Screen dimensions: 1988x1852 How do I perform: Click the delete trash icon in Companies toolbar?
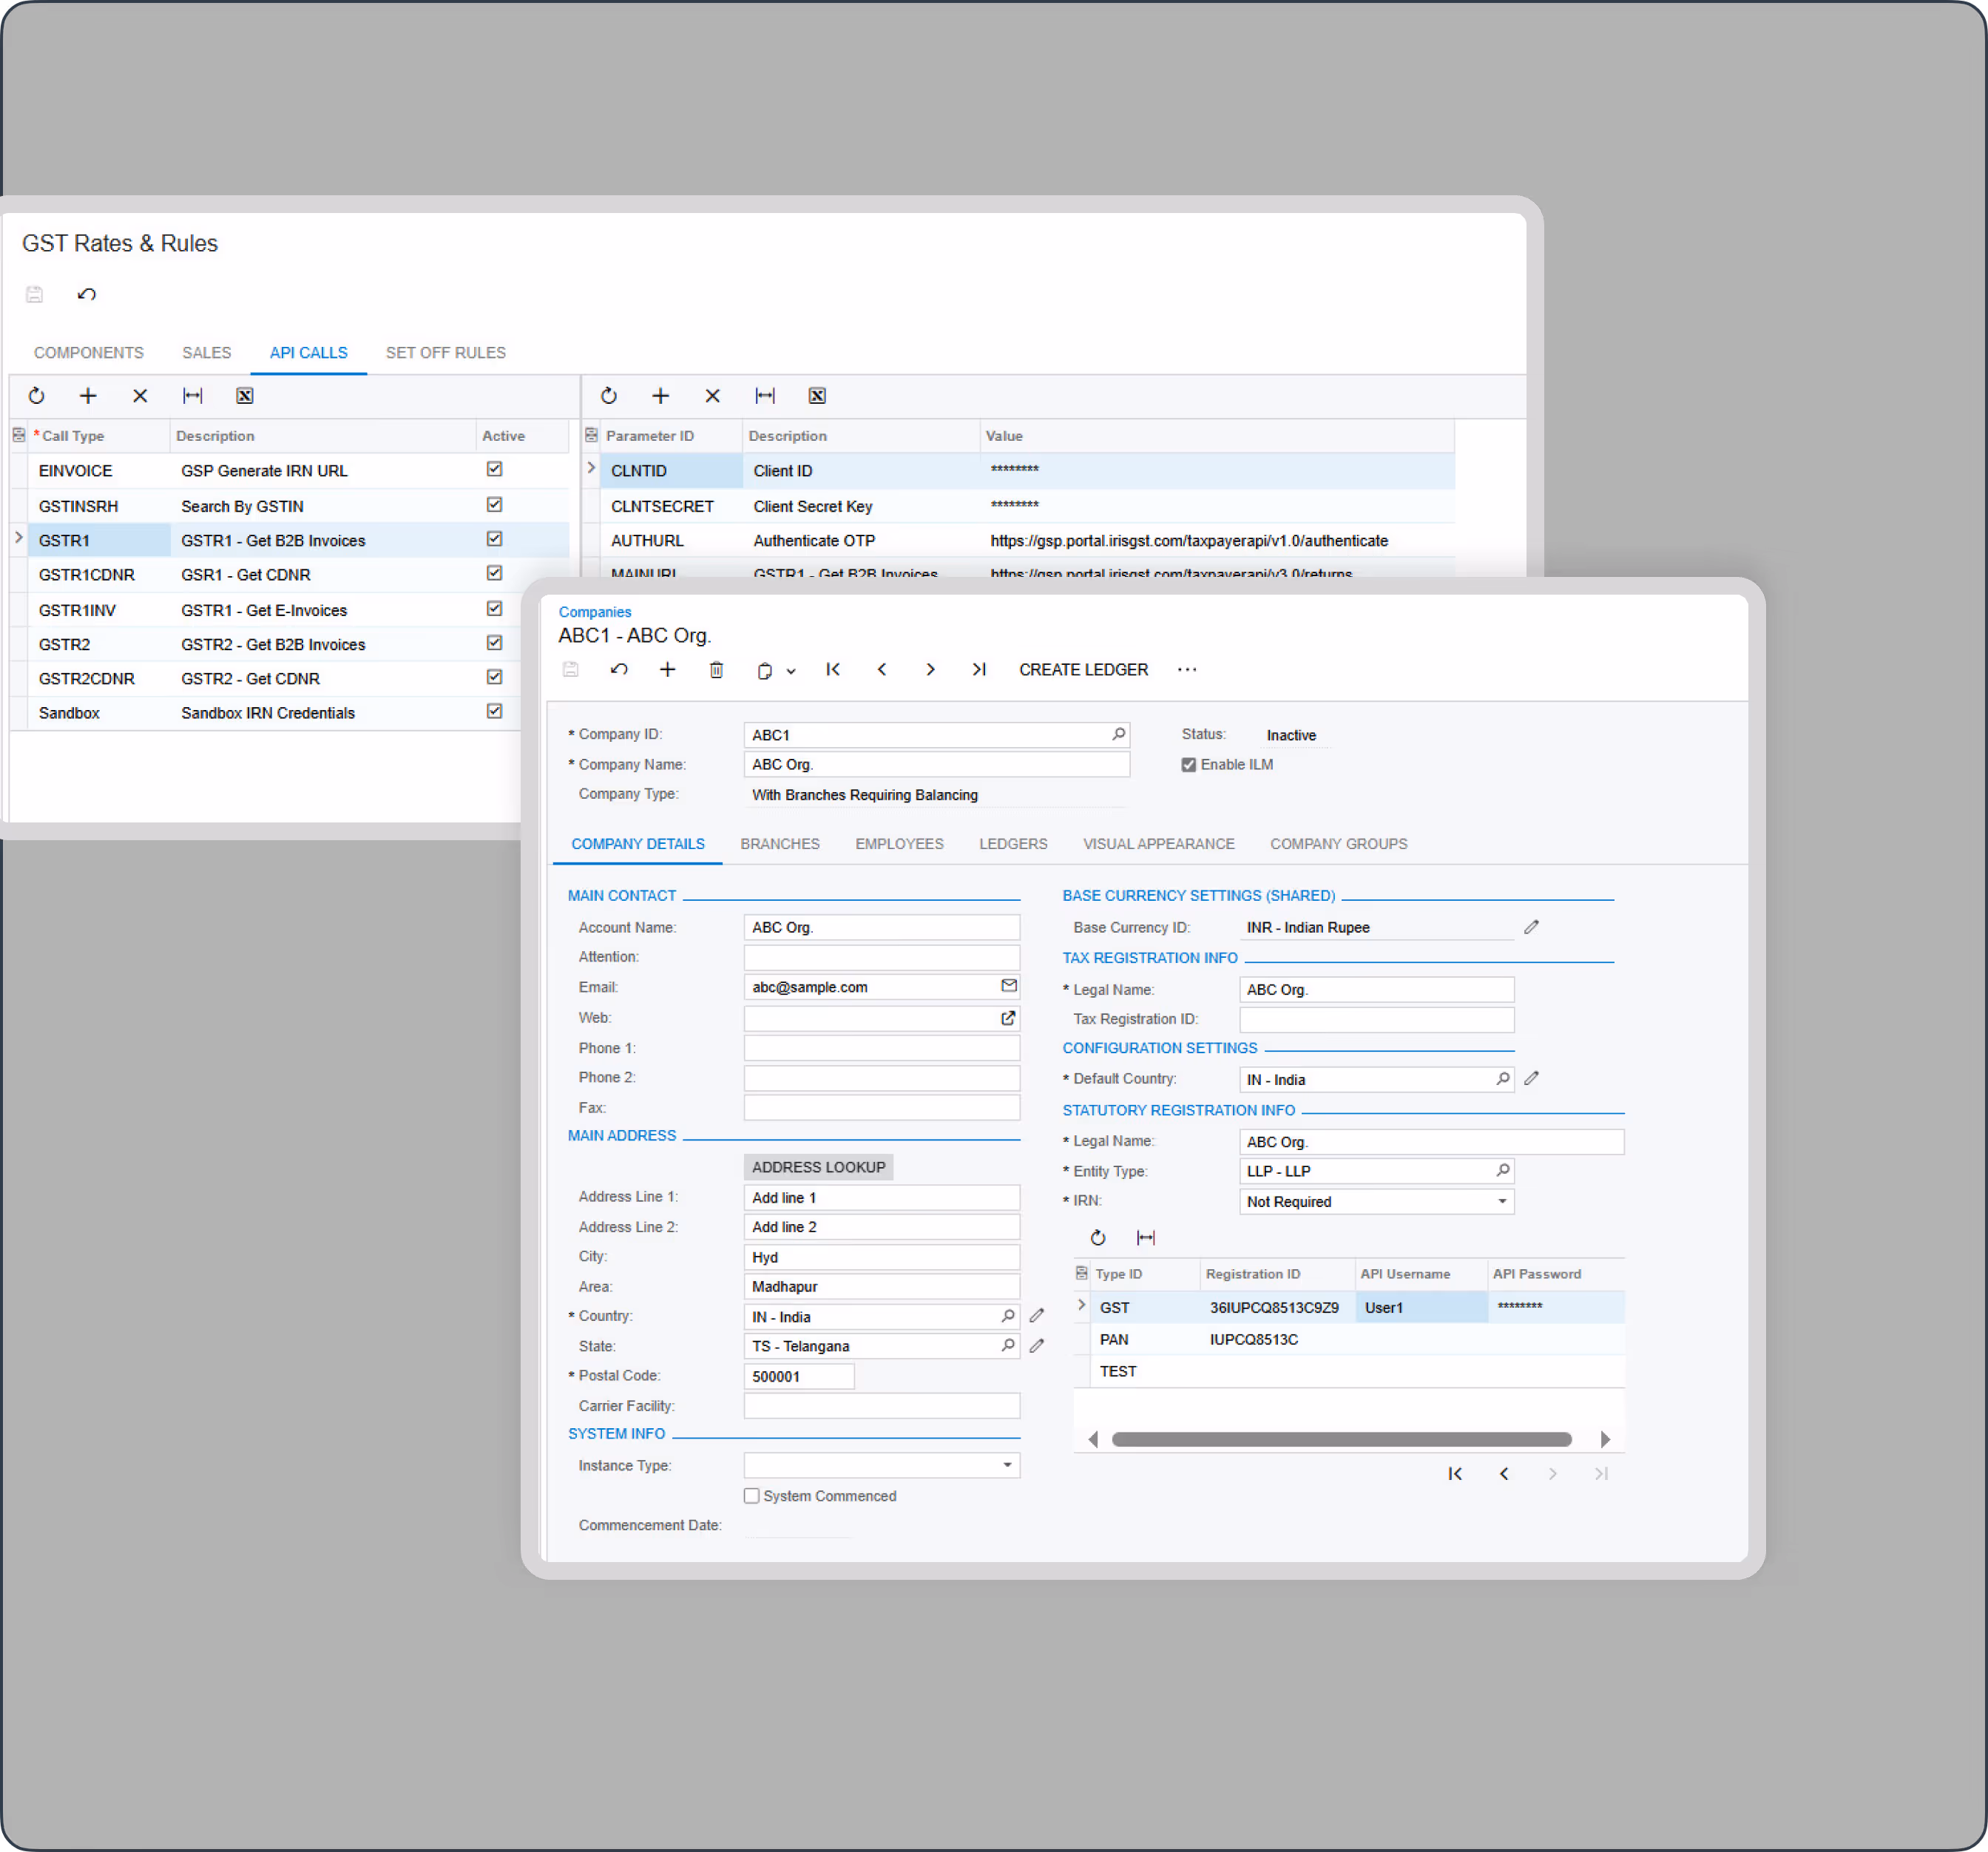click(716, 670)
